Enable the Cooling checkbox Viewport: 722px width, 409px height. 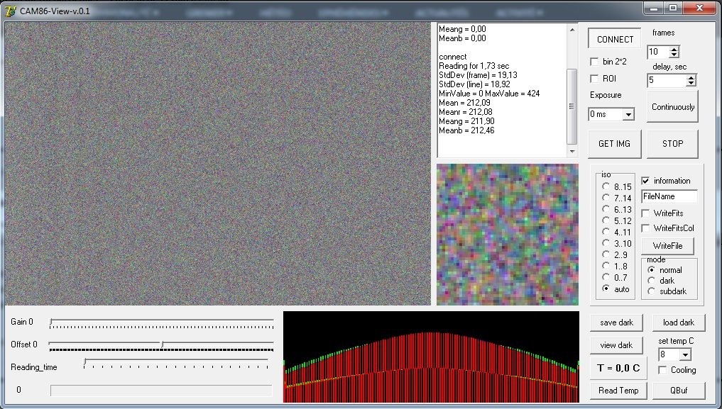pos(662,370)
